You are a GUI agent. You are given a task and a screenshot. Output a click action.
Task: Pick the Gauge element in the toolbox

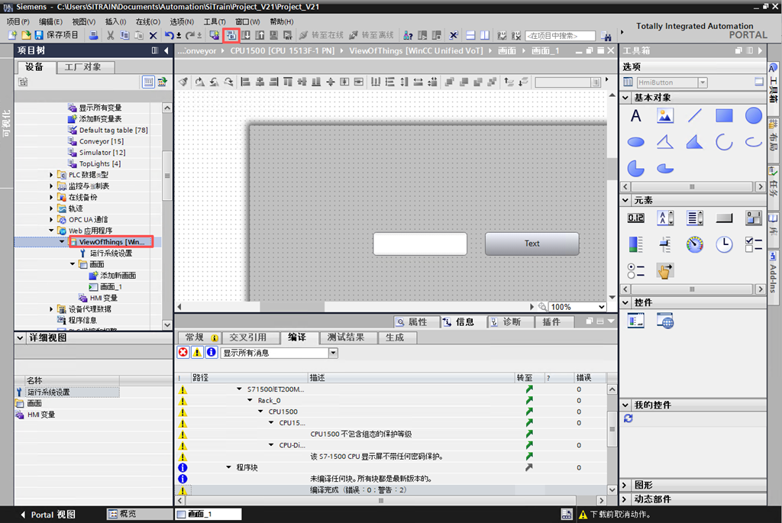(694, 244)
